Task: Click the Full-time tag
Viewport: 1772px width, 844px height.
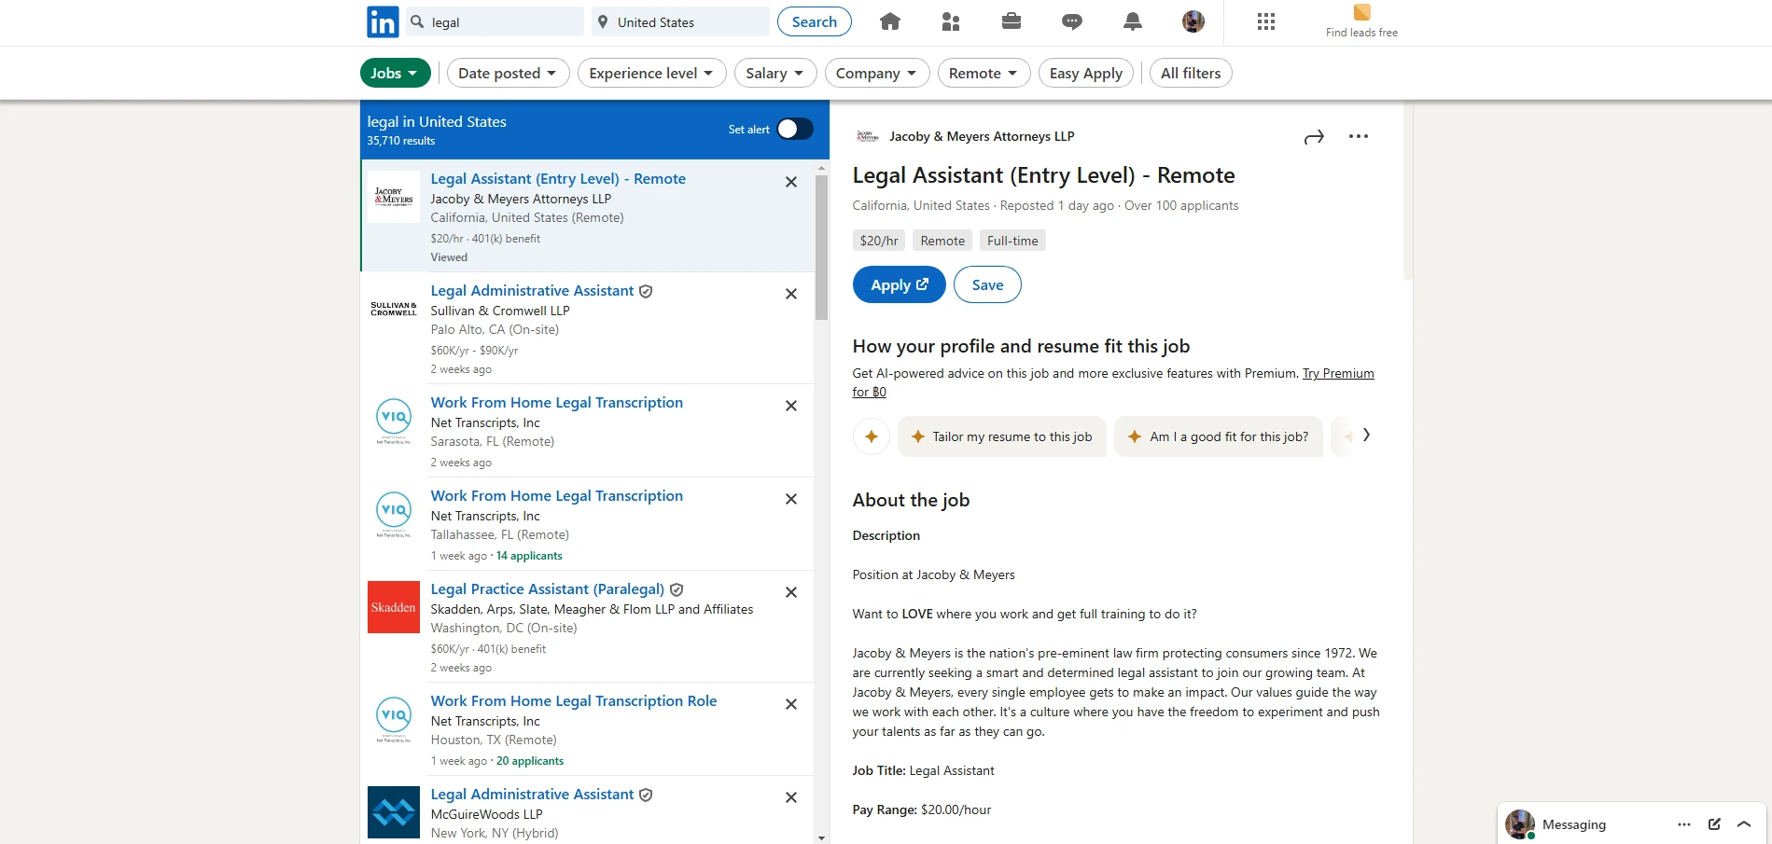Action: [x=1012, y=241]
